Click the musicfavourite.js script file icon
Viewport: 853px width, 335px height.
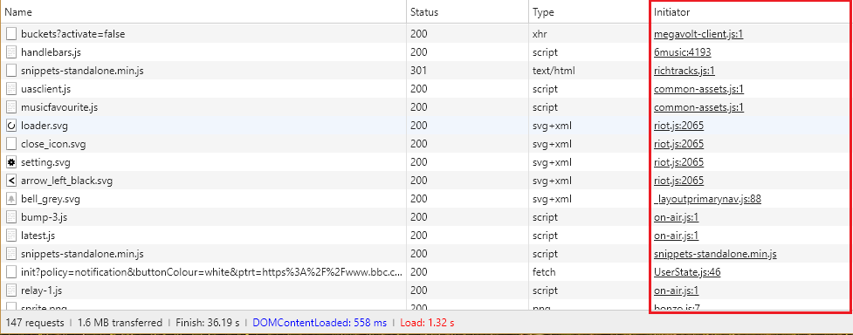(10, 107)
